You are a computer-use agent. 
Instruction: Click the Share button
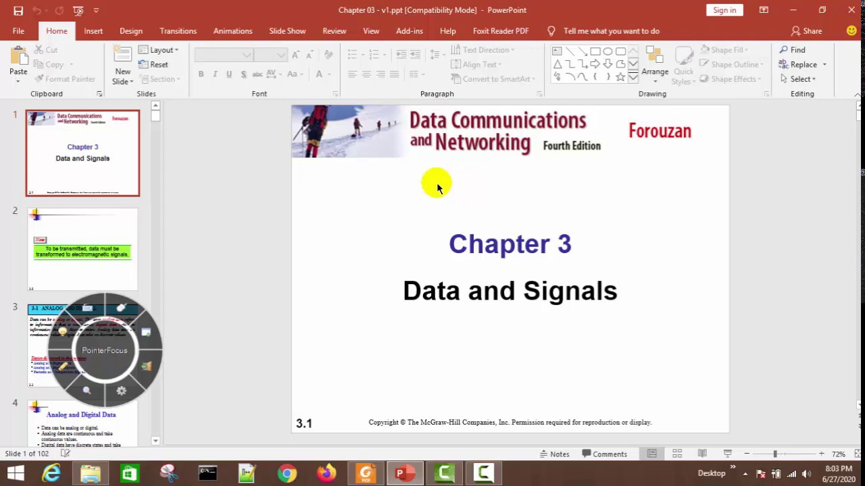point(807,31)
